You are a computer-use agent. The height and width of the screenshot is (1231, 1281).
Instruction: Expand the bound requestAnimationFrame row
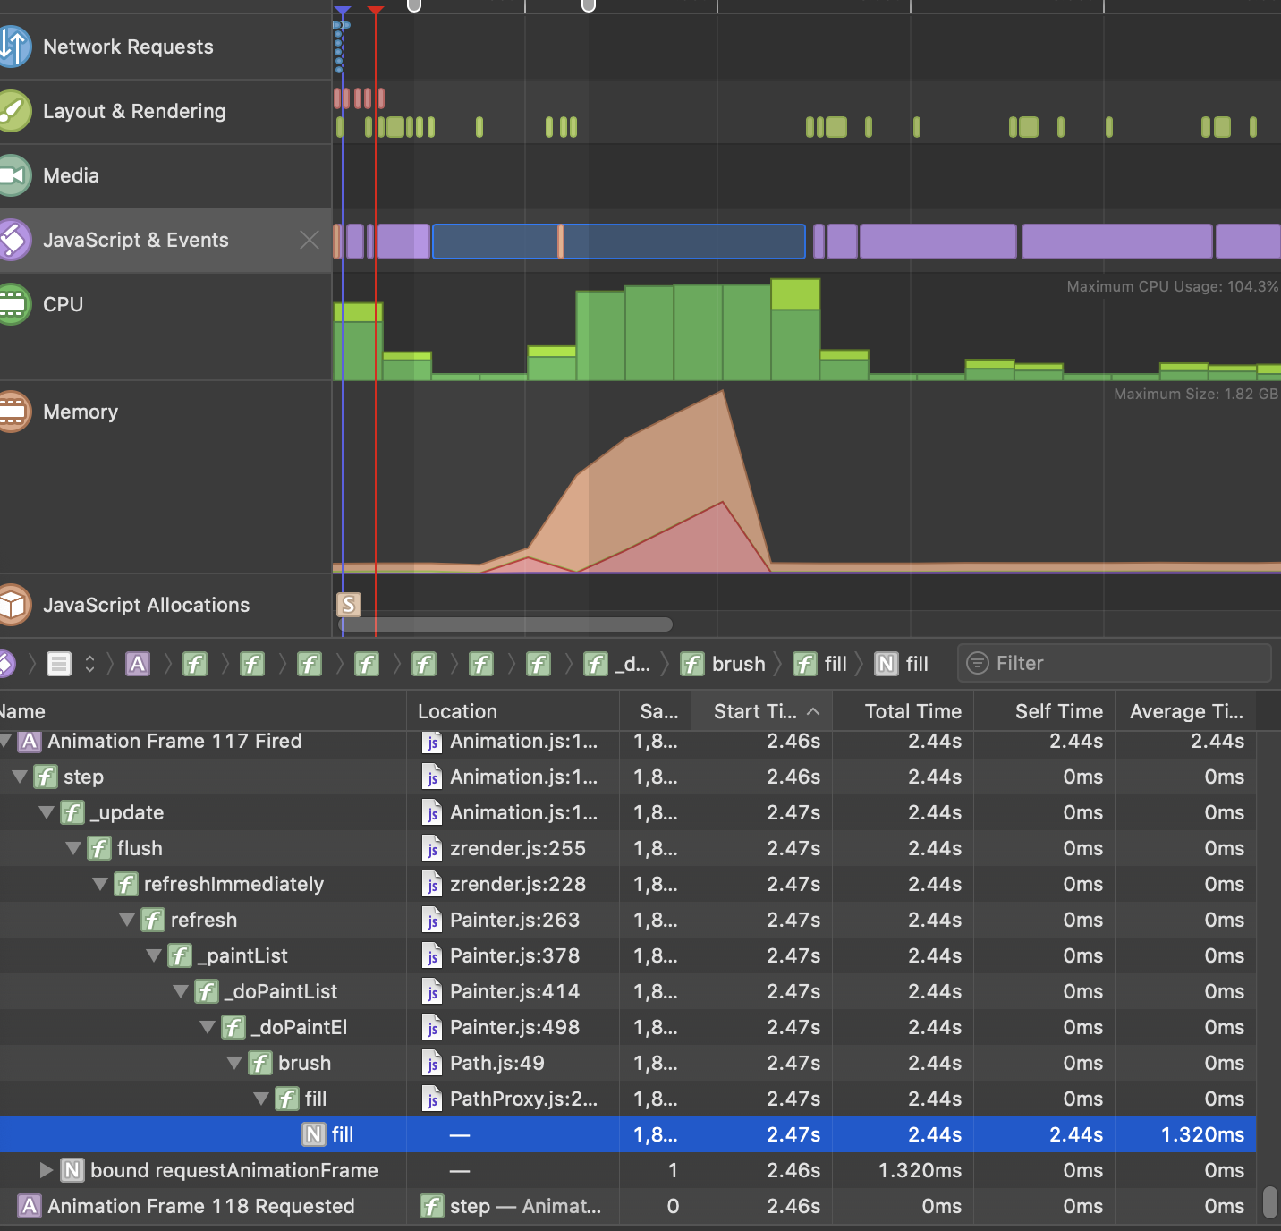(x=46, y=1170)
